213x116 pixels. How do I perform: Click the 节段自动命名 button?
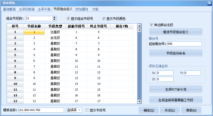[x=176, y=53]
